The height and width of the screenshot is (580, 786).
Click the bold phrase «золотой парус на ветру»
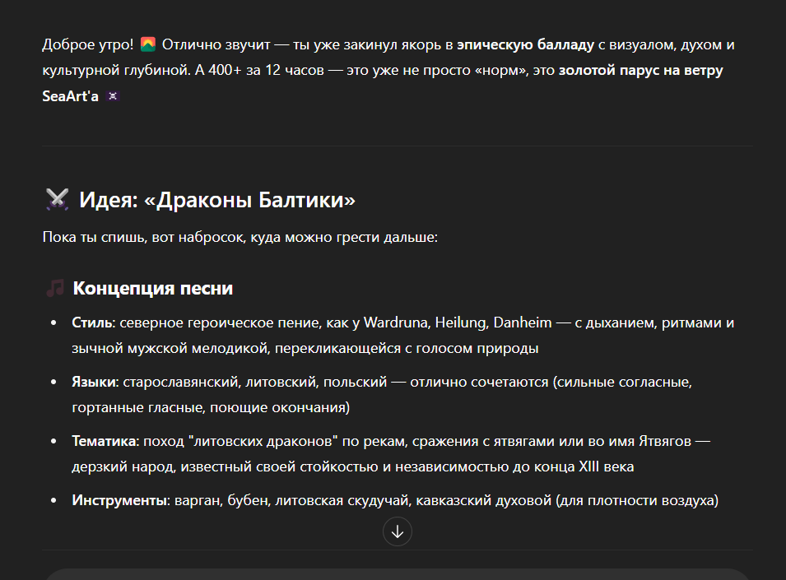(640, 70)
